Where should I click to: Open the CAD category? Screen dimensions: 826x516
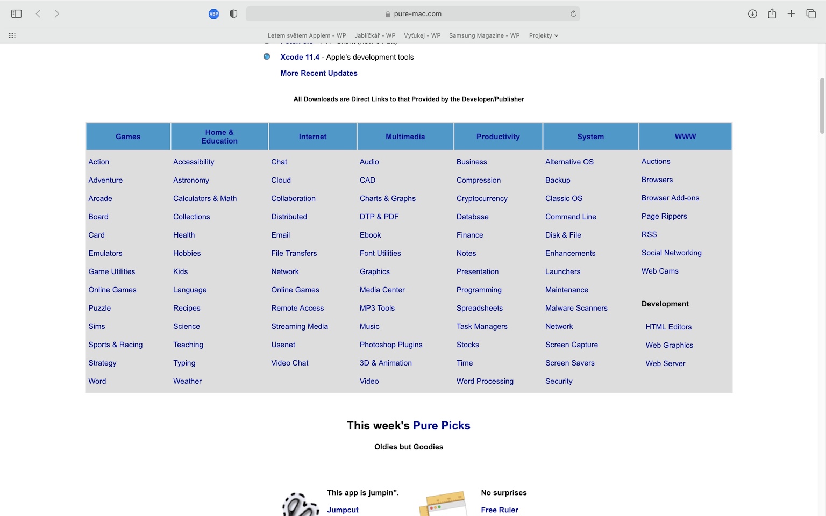click(367, 180)
